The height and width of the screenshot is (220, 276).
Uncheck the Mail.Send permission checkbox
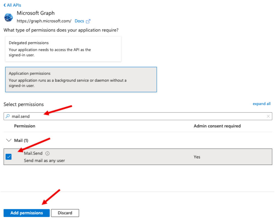[x=8, y=157]
